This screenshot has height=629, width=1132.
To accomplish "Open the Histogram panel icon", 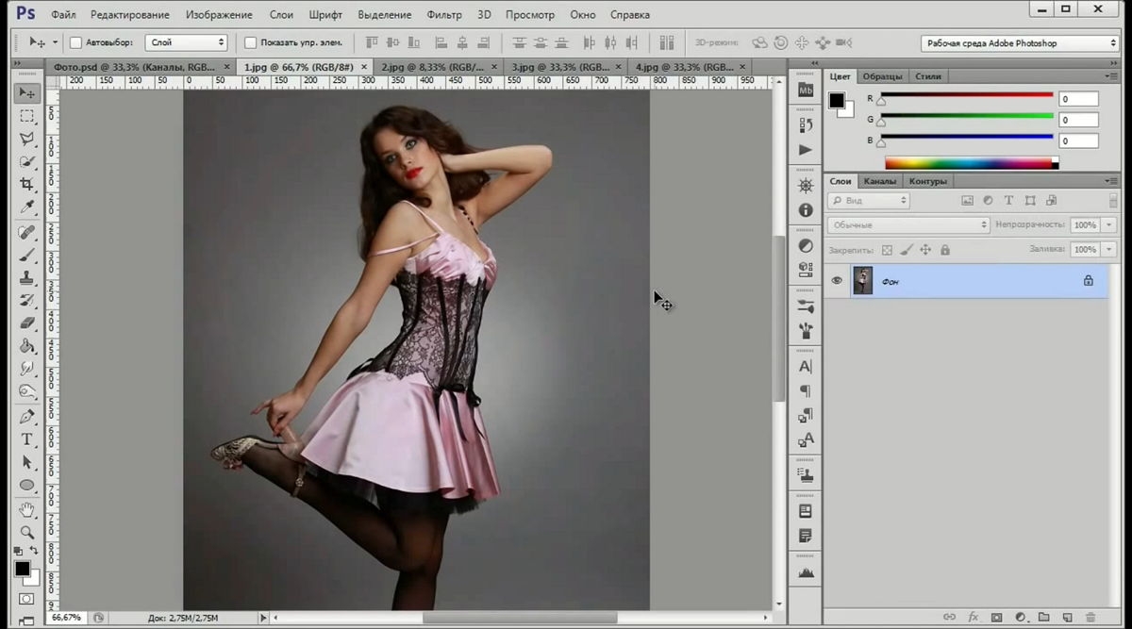I will point(806,571).
